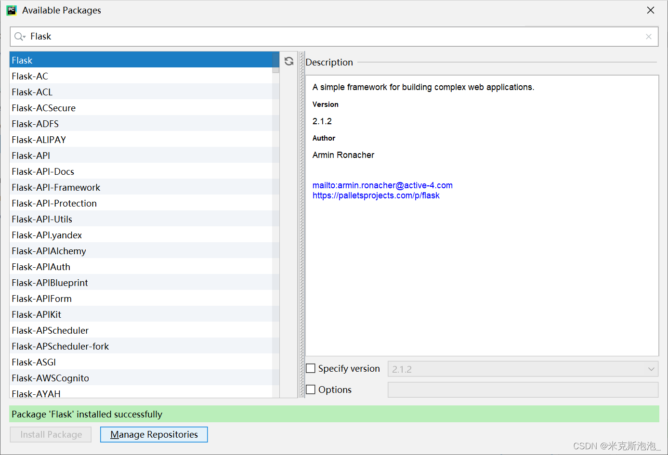The height and width of the screenshot is (455, 668).
Task: Click the splitter handle between list and description
Action: [x=302, y=225]
